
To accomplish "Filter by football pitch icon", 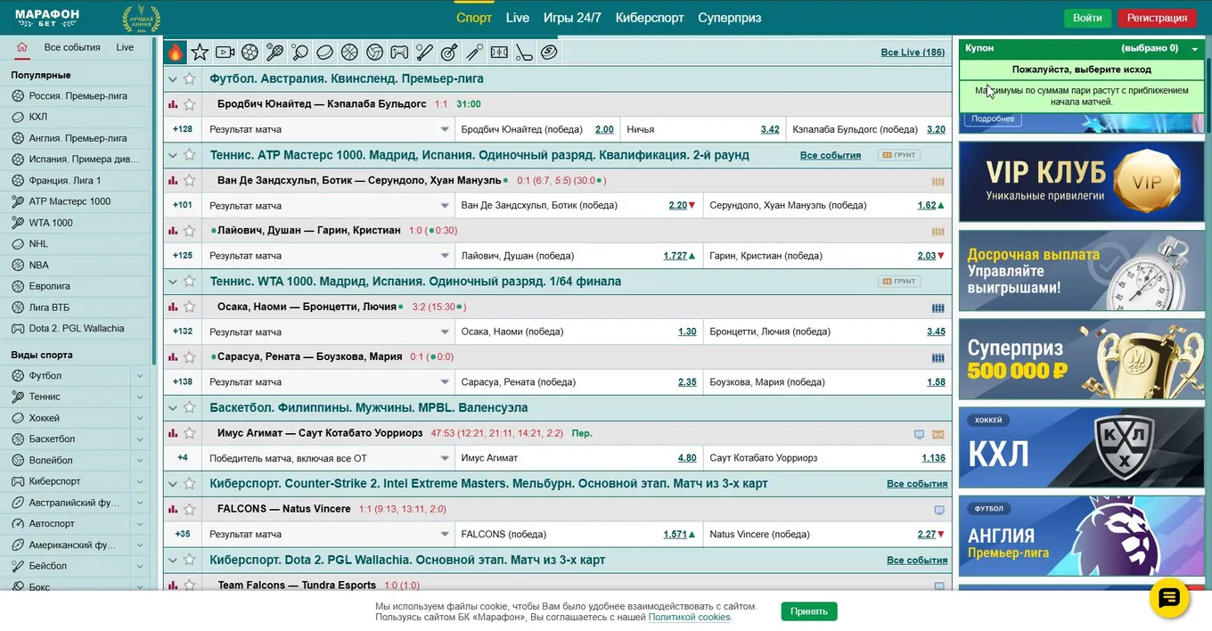I will point(500,53).
